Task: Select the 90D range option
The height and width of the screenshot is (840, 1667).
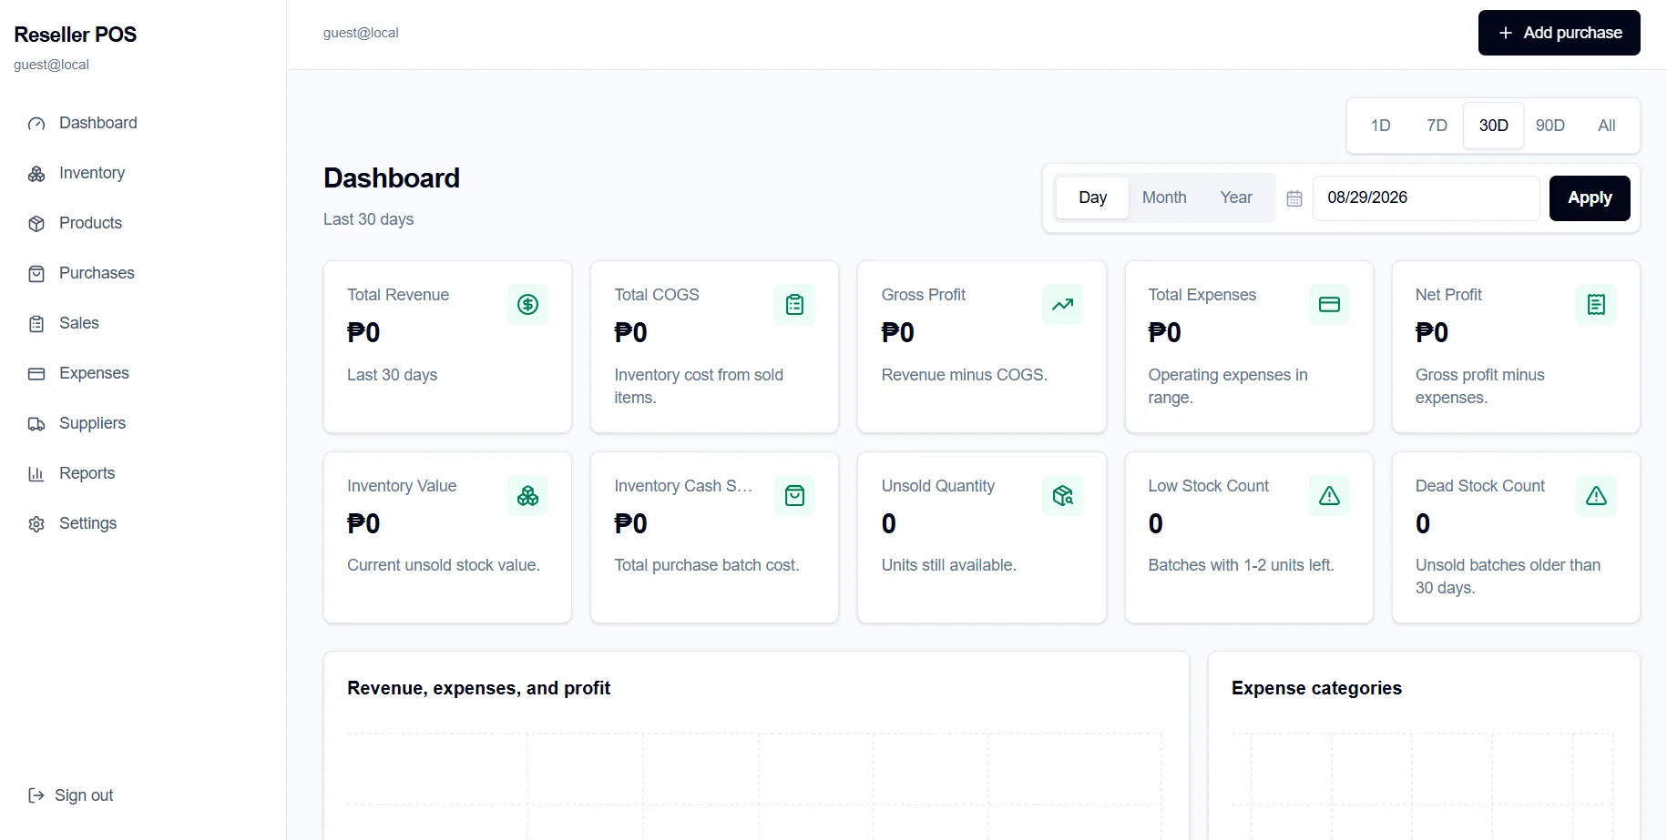Action: (1549, 126)
